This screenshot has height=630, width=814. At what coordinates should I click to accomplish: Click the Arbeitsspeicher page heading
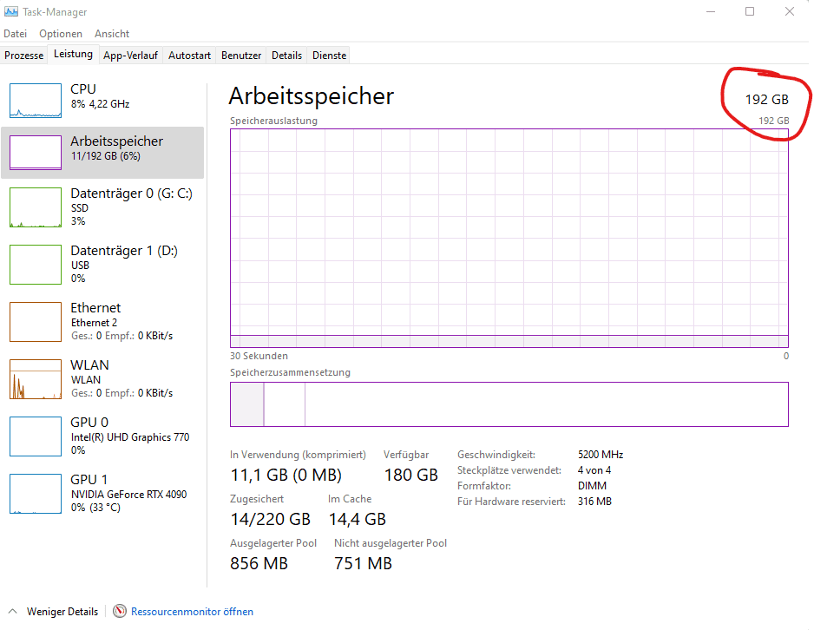coord(311,96)
